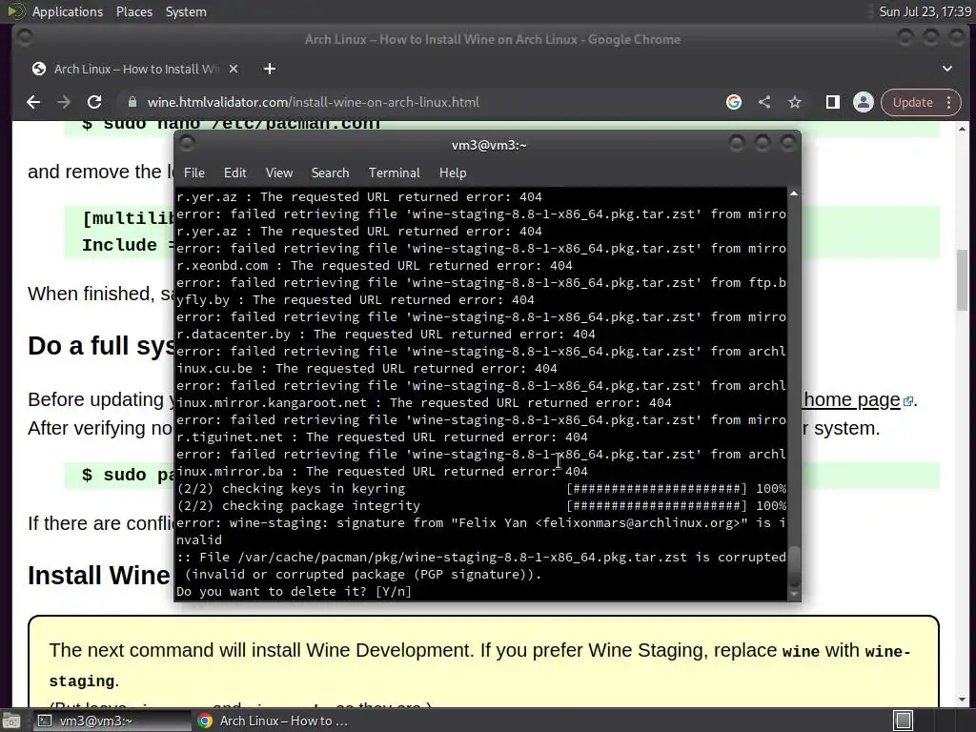976x732 pixels.
Task: Open the Terminal menu
Action: [x=394, y=173]
